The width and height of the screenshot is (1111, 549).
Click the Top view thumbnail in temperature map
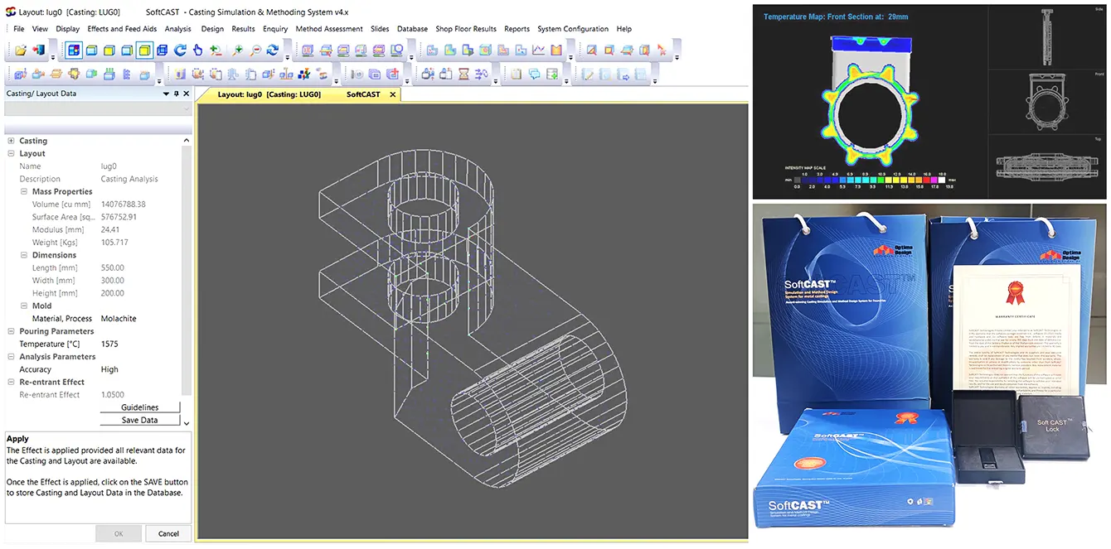1047,166
